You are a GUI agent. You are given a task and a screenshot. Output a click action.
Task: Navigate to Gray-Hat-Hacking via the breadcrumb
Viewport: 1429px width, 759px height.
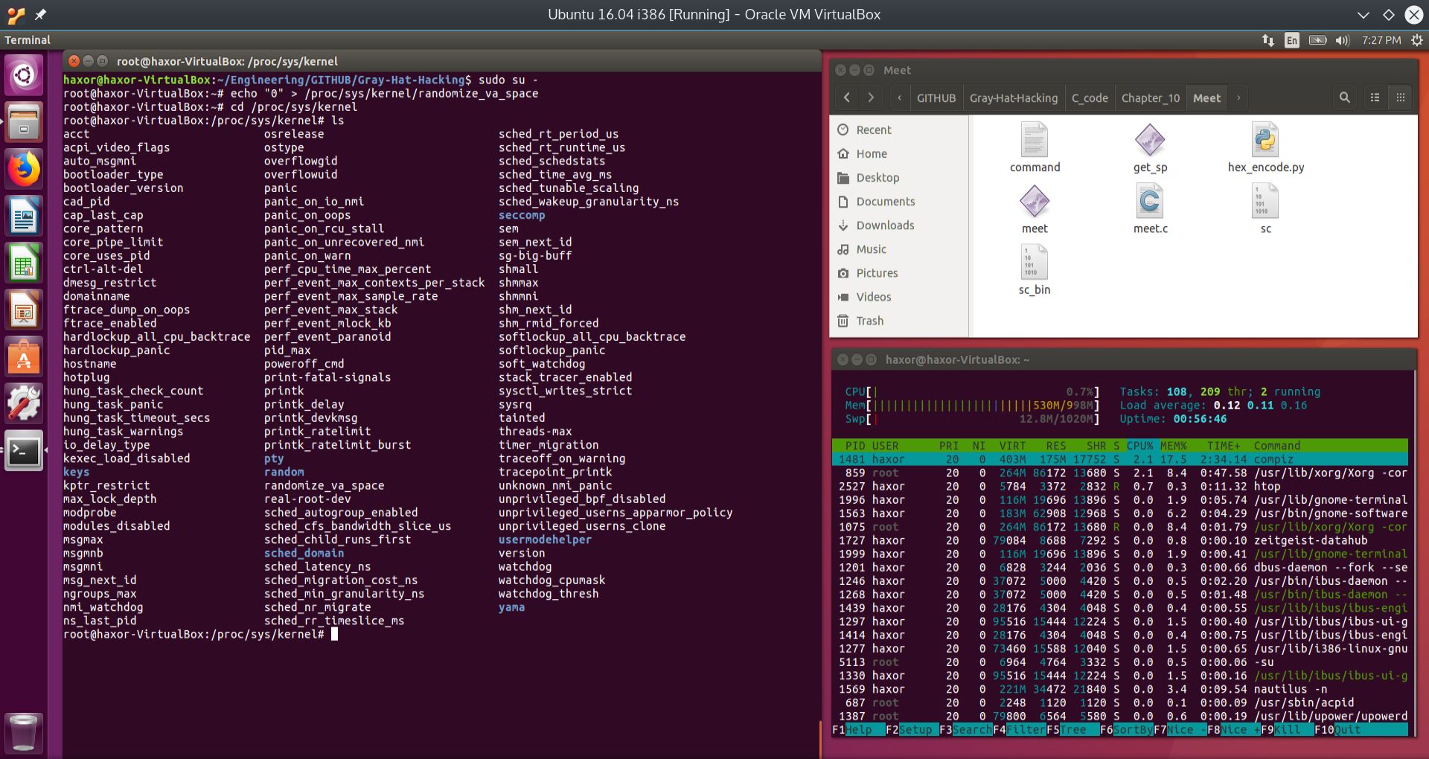pyautogui.click(x=1013, y=97)
